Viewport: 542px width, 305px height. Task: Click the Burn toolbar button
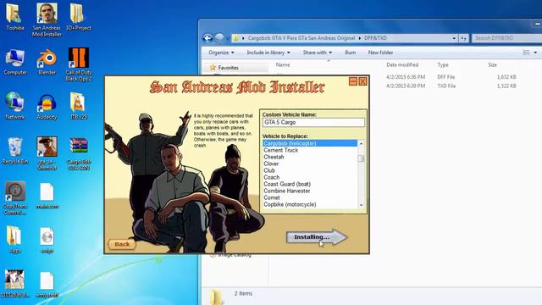[x=350, y=53]
